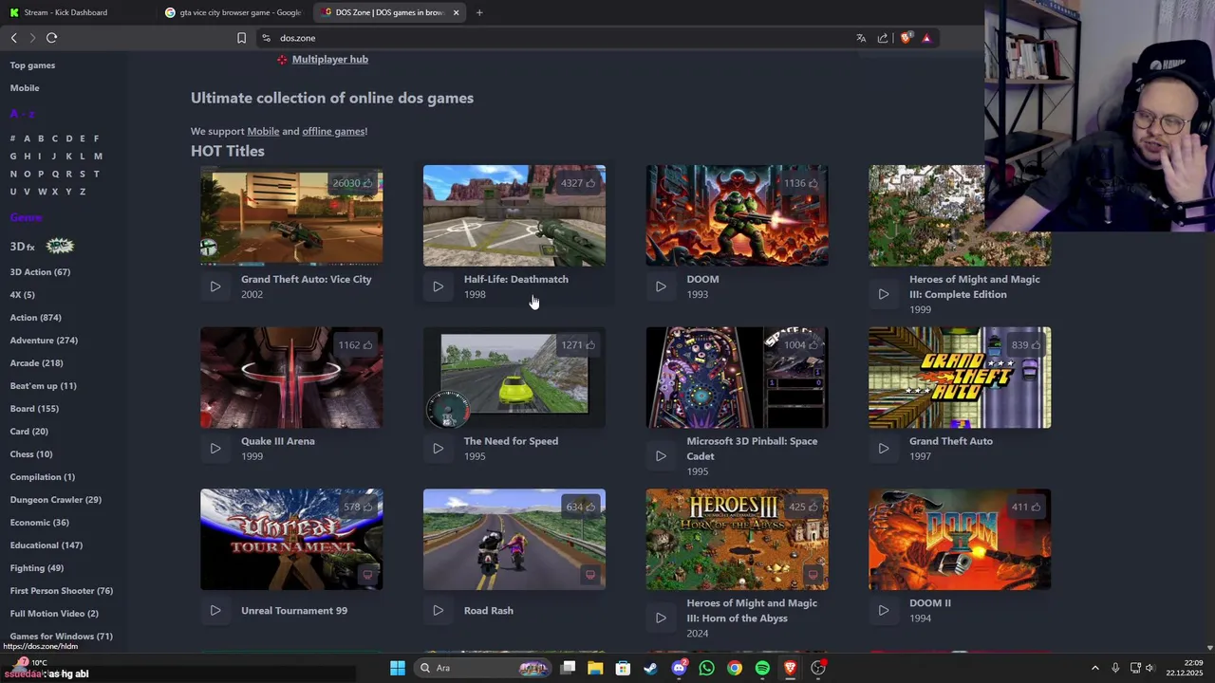Open Top games in sidebar
The height and width of the screenshot is (683, 1215).
(32, 65)
